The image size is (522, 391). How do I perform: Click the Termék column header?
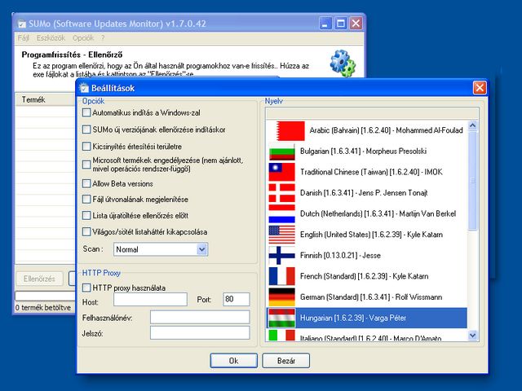coord(46,99)
